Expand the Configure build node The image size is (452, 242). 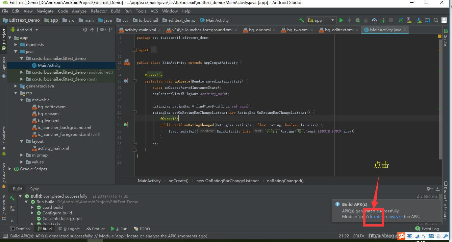pos(32,213)
